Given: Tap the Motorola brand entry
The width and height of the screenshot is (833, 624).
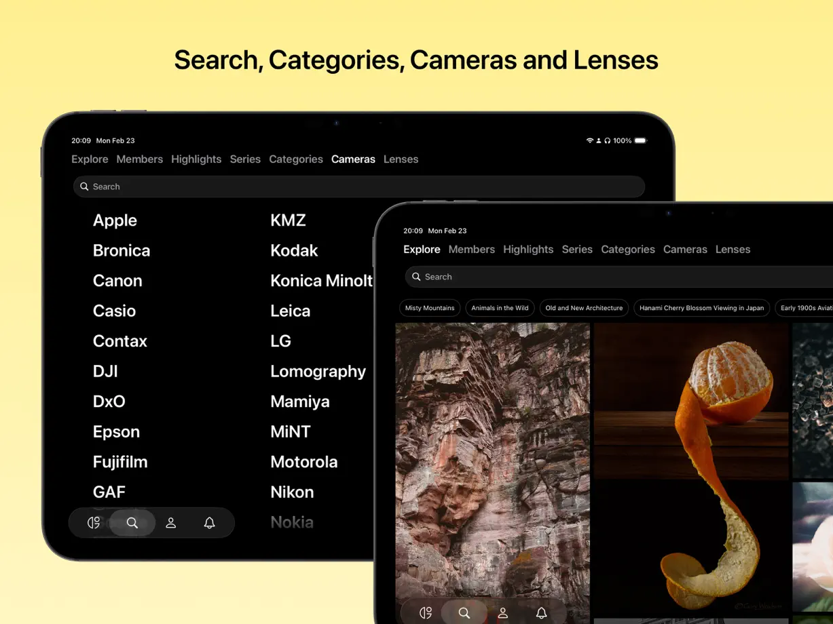Looking at the screenshot, I should pyautogui.click(x=304, y=462).
